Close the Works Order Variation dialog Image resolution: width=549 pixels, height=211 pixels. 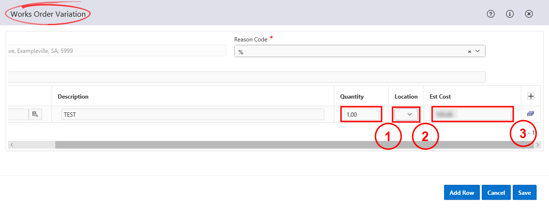point(528,14)
